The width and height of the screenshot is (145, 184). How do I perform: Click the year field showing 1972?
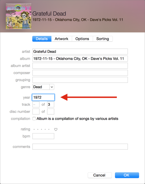43,97
